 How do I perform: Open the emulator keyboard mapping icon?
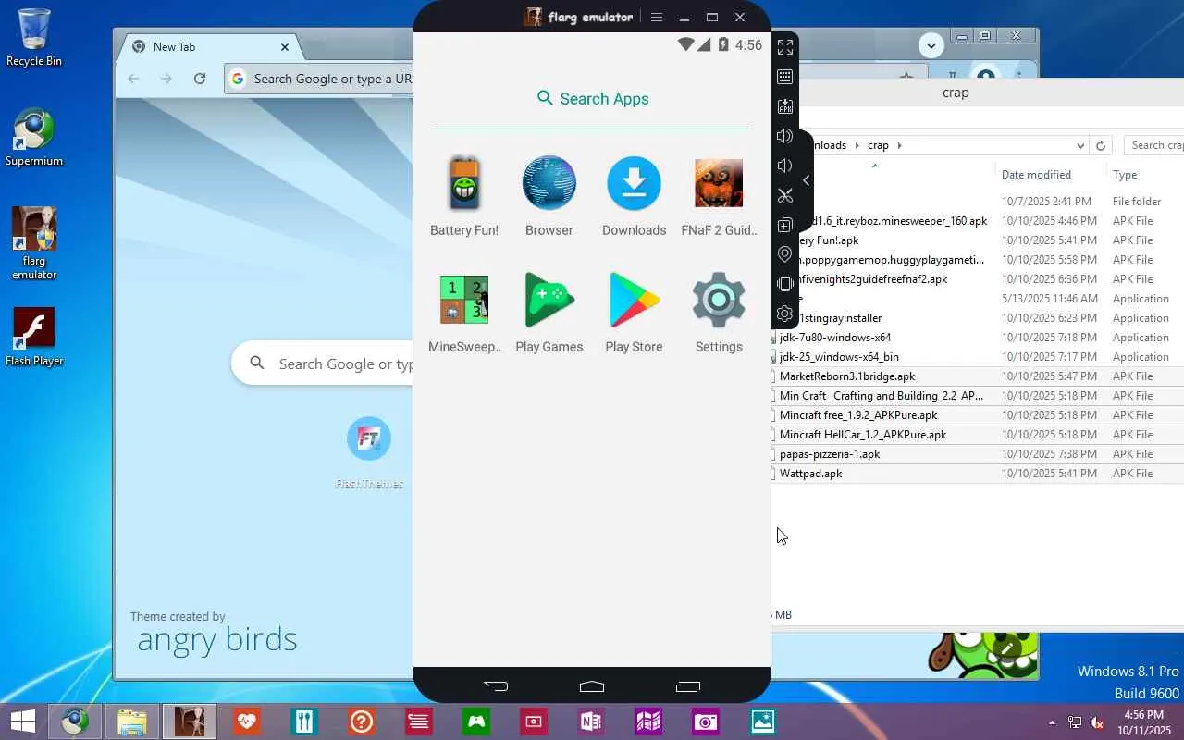[x=785, y=77]
